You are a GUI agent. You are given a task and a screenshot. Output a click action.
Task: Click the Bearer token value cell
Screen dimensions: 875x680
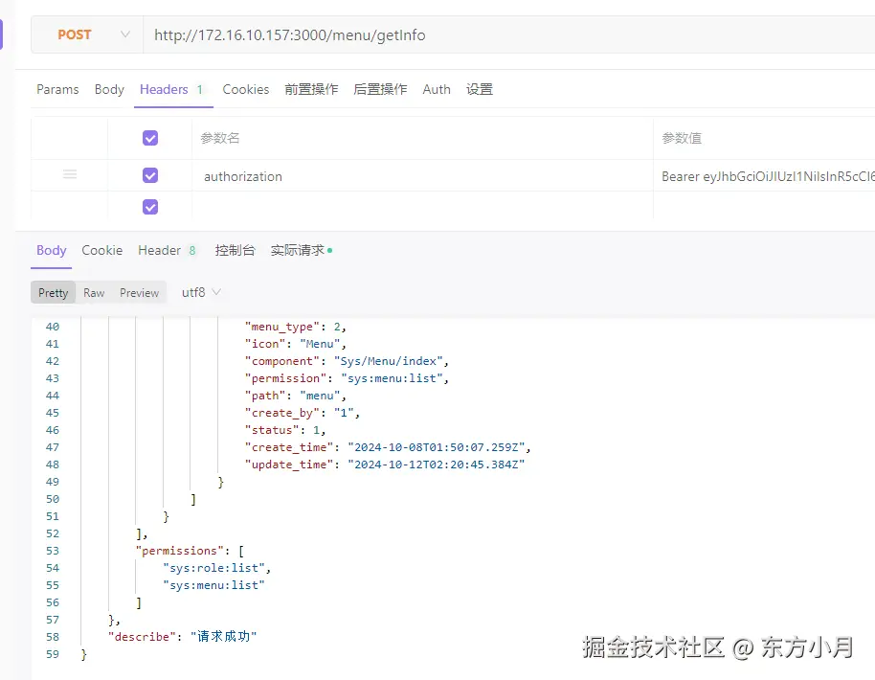[x=764, y=176]
